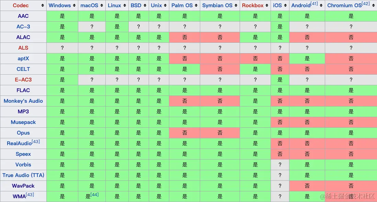The image size is (377, 202).
Task: Sort by Rockbox column arrows
Action: point(267,5)
